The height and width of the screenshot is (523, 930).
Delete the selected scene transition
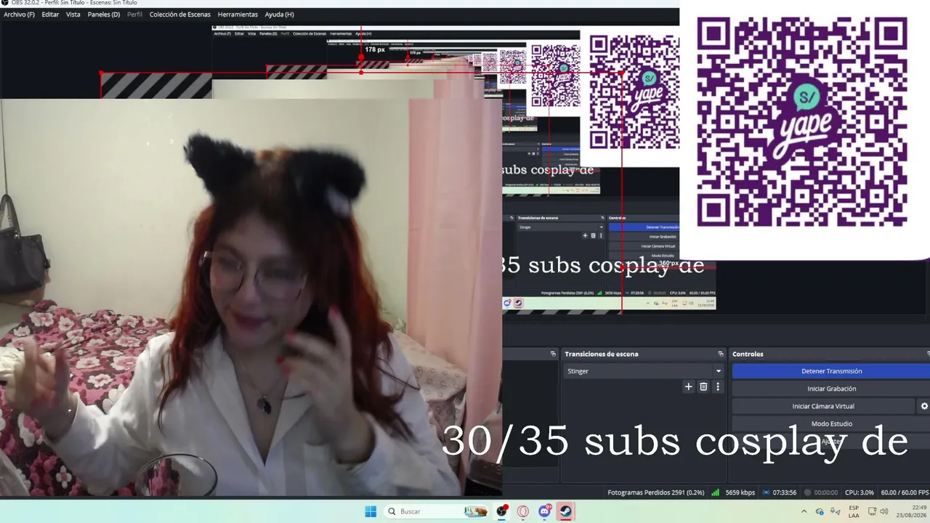click(x=703, y=387)
